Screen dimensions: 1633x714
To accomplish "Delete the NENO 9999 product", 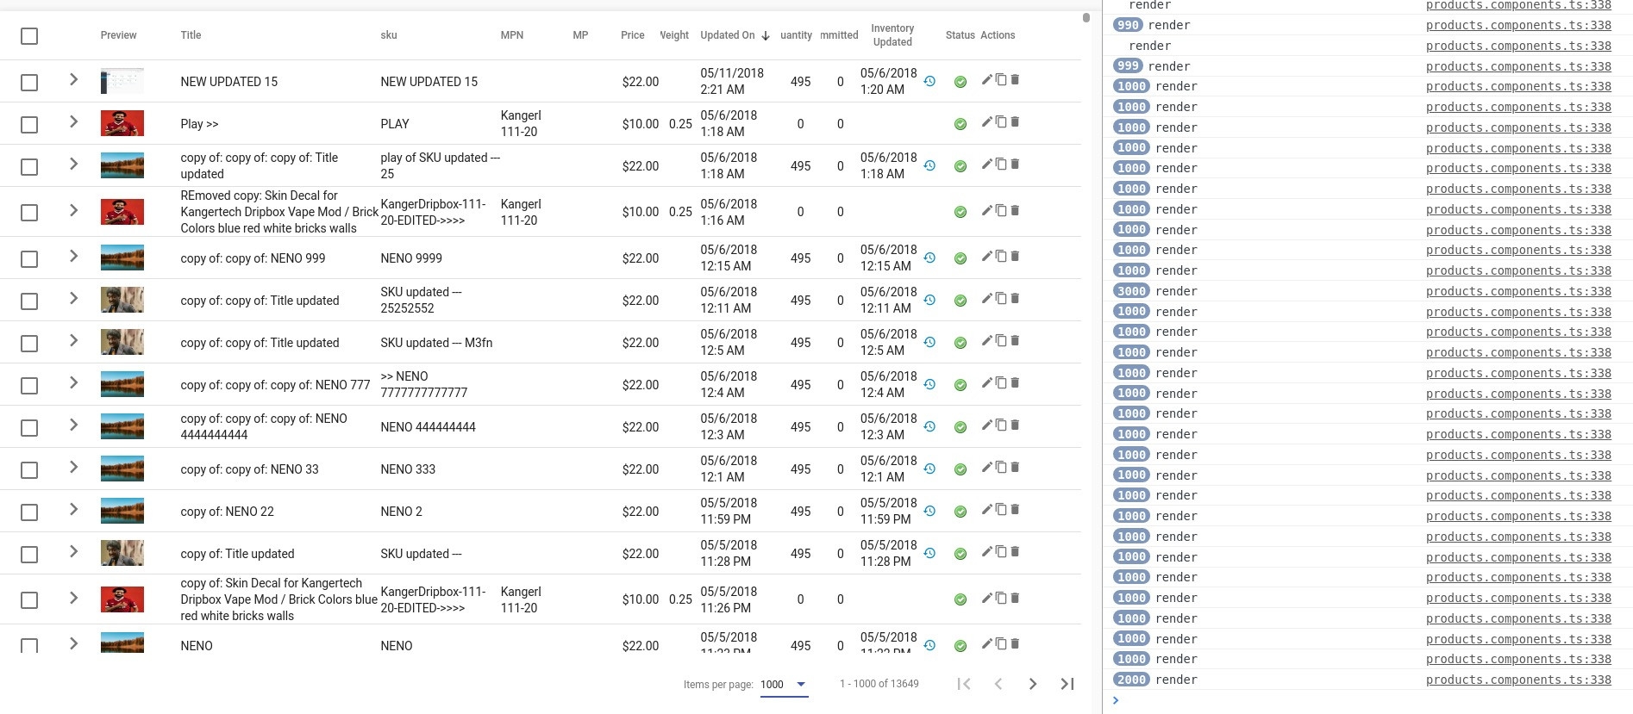I will click(1015, 256).
